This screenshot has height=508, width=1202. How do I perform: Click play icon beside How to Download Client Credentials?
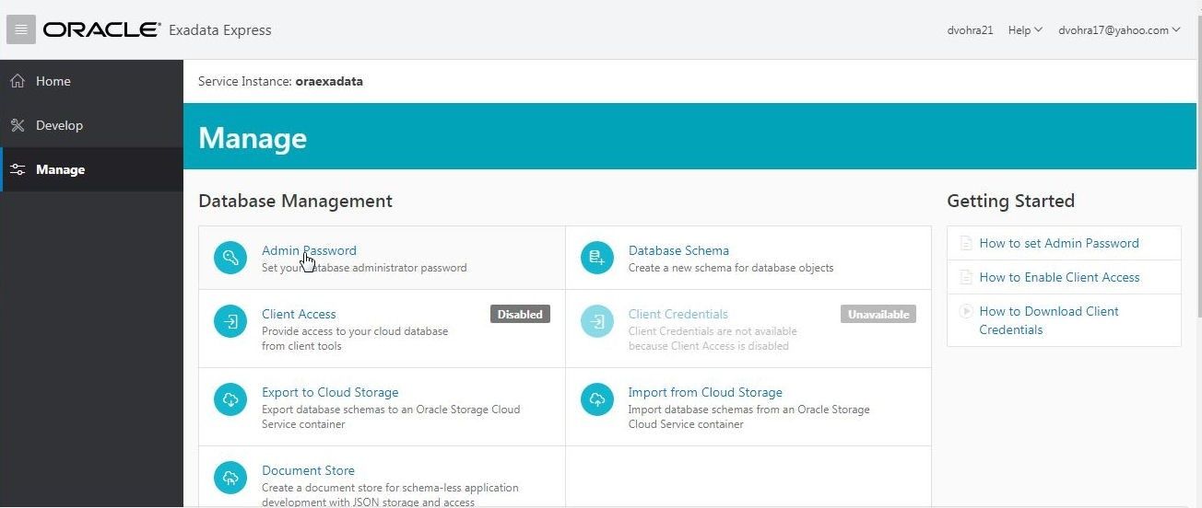pos(966,311)
